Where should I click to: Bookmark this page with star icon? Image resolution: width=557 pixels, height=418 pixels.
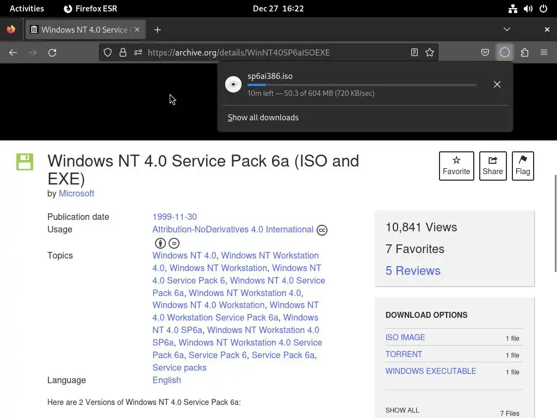point(430,53)
